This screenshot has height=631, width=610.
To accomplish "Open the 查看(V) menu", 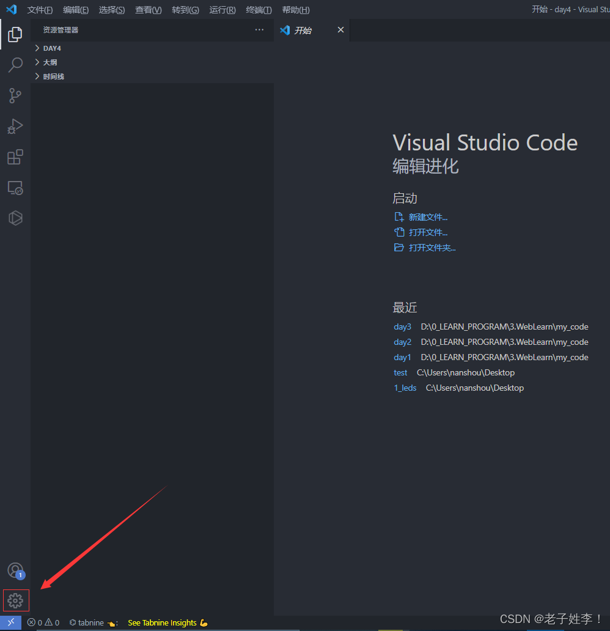I will click(149, 10).
